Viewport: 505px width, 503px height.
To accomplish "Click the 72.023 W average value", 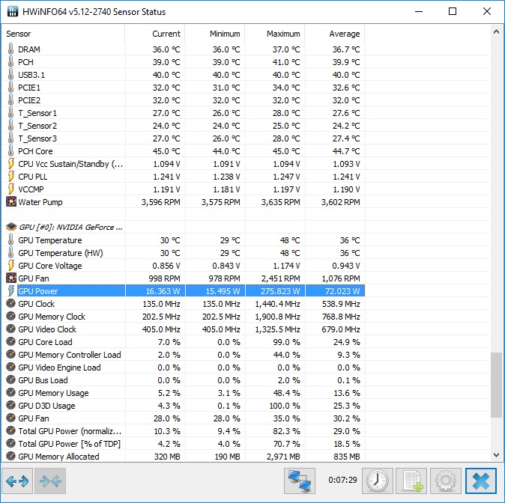I will (342, 291).
